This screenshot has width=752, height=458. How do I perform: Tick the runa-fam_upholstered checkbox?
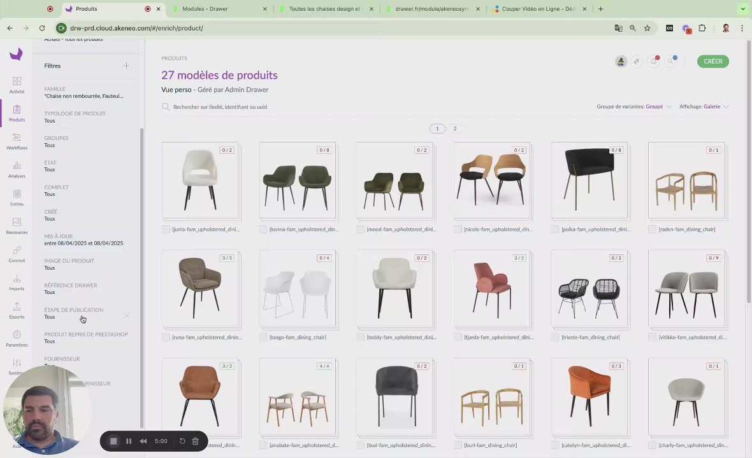[x=166, y=337]
